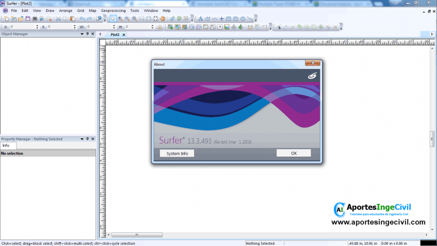437x246 pixels.
Task: Insert a map Scale Bar
Action: [250, 27]
